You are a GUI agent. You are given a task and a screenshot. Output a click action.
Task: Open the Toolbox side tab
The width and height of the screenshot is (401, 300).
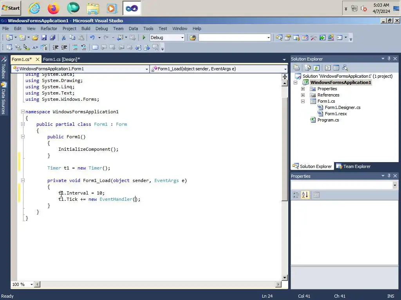pos(4,68)
